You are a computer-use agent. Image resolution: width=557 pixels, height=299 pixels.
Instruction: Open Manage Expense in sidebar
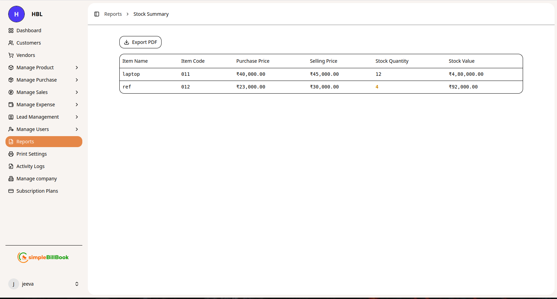click(36, 105)
